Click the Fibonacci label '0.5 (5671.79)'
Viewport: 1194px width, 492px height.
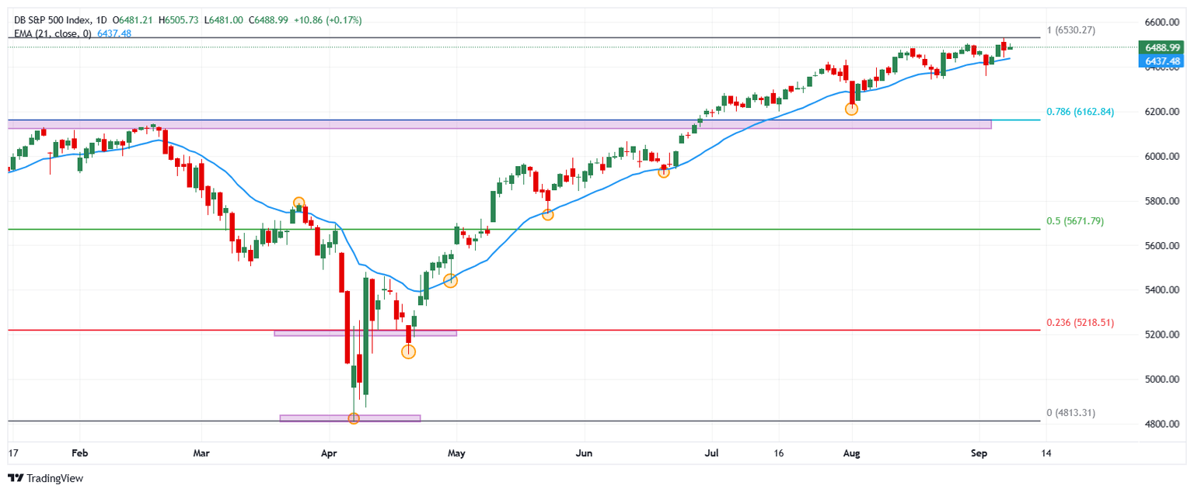[x=1075, y=221]
